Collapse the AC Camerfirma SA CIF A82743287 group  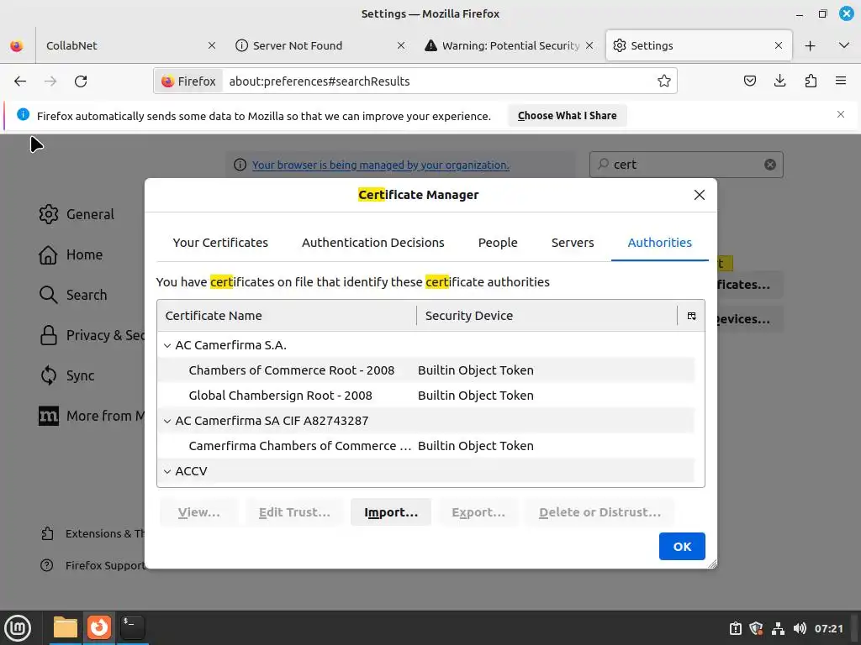167,422
